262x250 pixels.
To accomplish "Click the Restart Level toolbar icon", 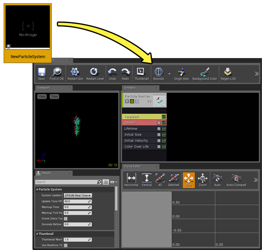I will 95,74.
